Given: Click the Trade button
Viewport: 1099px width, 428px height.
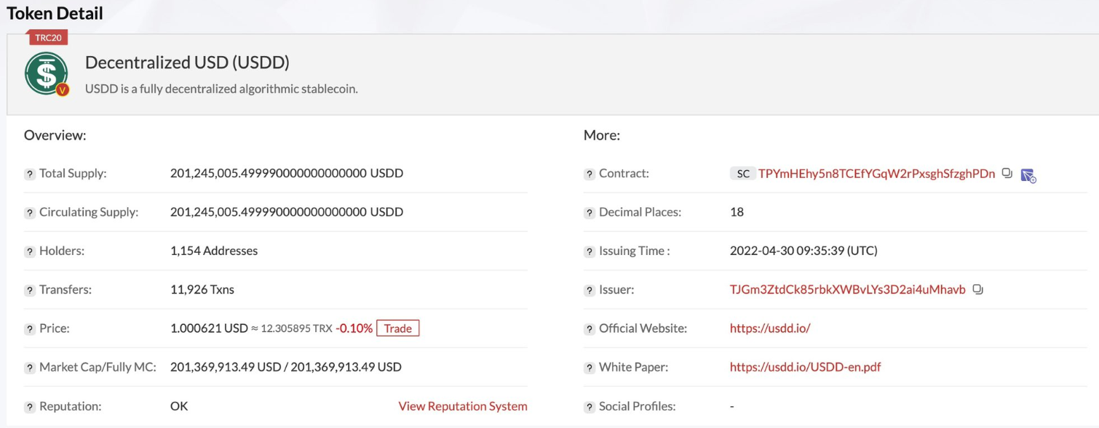Looking at the screenshot, I should pyautogui.click(x=397, y=328).
